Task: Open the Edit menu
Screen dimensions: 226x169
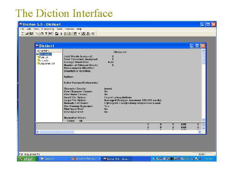Action: [29, 29]
